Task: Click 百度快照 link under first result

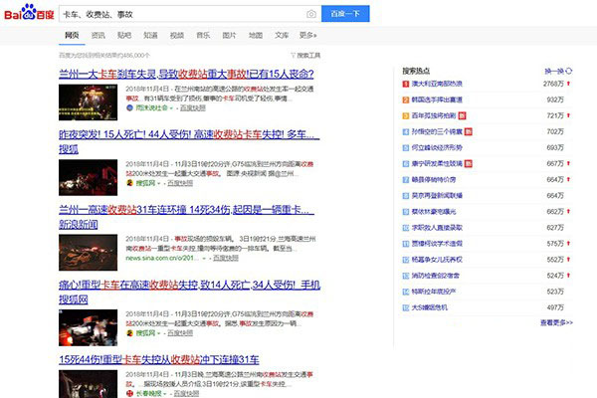Action: [x=179, y=106]
